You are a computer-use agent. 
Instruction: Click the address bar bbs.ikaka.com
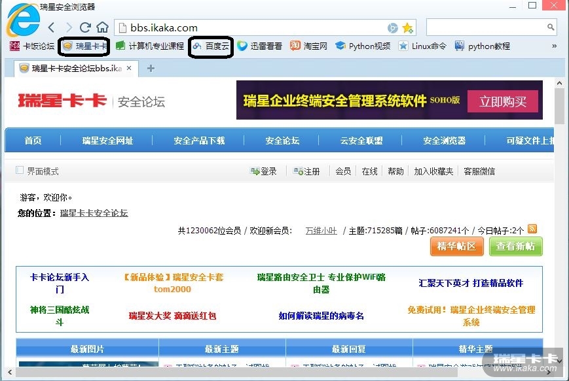pyautogui.click(x=265, y=27)
